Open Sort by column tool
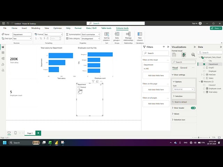 (x=107, y=37)
